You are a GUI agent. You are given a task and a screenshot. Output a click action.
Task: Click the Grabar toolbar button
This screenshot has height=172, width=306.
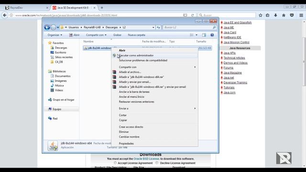(117, 35)
